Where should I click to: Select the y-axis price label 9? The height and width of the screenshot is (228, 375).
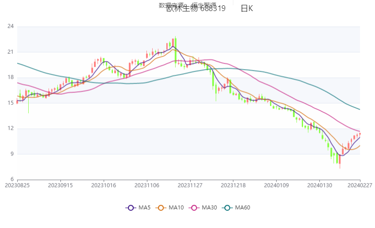tap(12, 154)
